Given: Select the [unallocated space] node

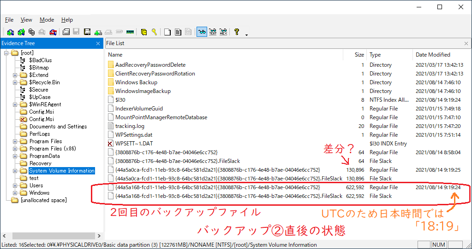Looking at the screenshot, I should click(x=44, y=200).
